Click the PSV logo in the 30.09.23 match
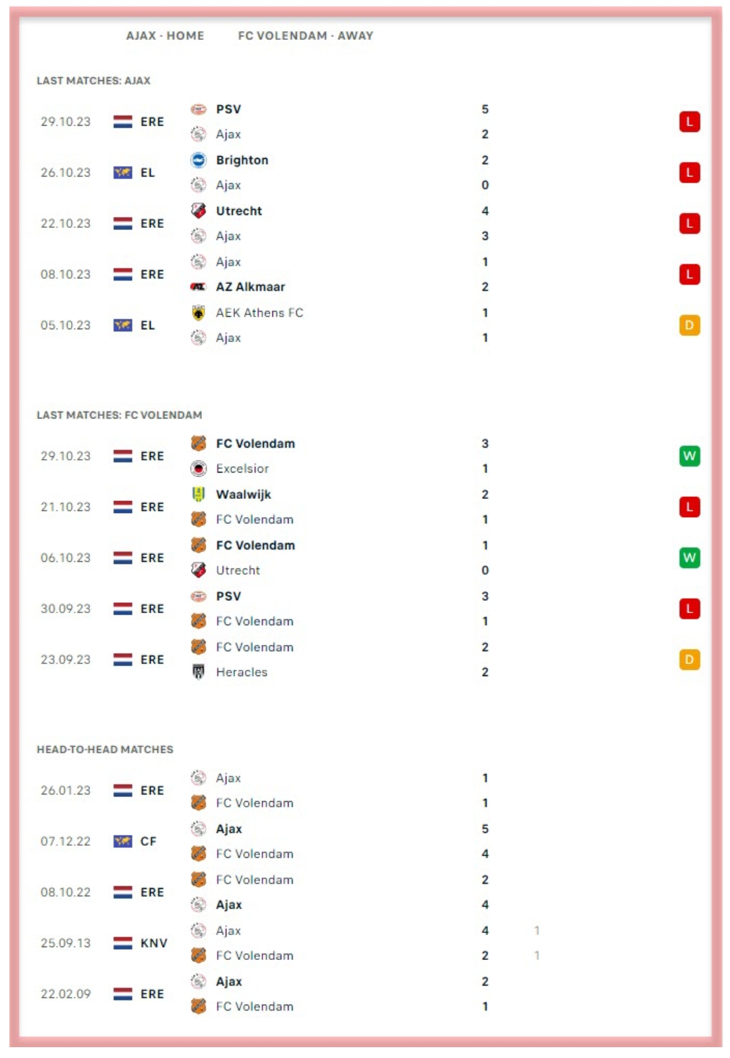 pos(198,596)
